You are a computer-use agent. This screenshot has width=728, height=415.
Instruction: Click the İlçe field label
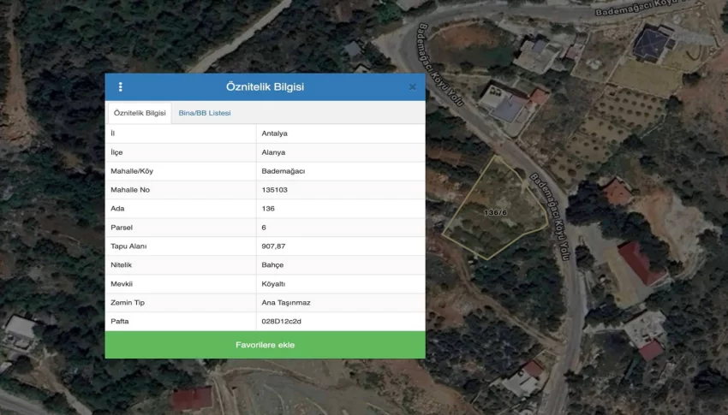pyautogui.click(x=116, y=152)
